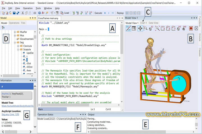The image size is (202, 134).
Task: Switch to the Chart 1 tab
Action: pyautogui.click(x=144, y=23)
